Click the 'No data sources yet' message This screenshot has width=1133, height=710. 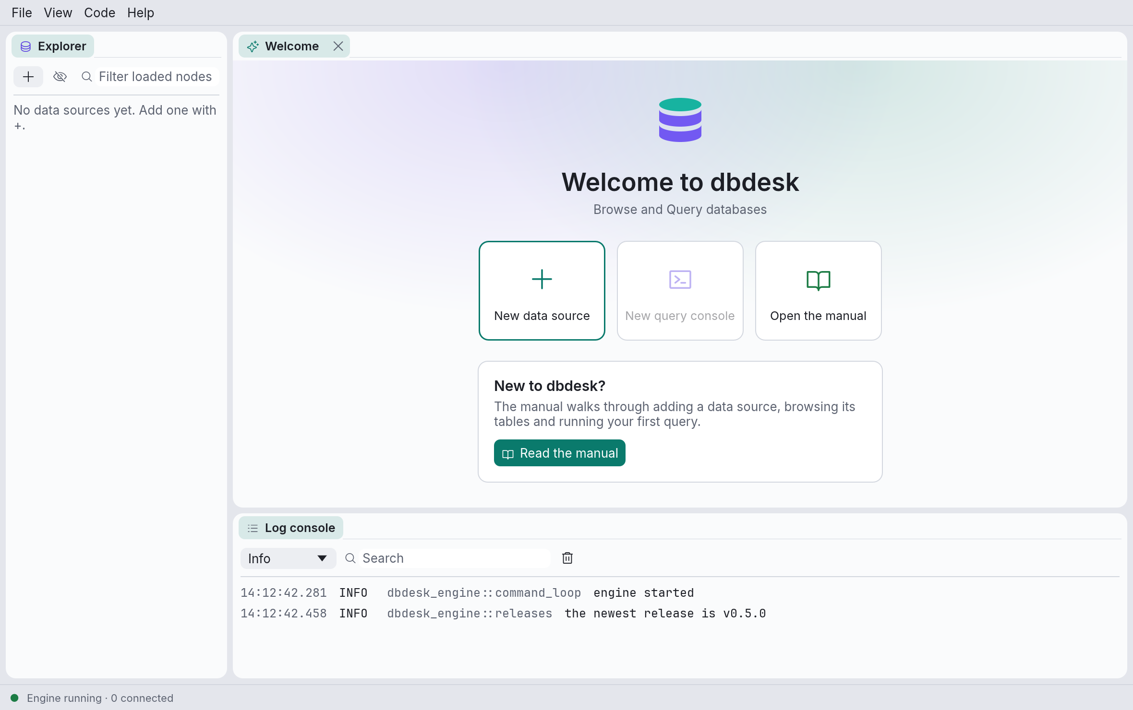tap(115, 118)
